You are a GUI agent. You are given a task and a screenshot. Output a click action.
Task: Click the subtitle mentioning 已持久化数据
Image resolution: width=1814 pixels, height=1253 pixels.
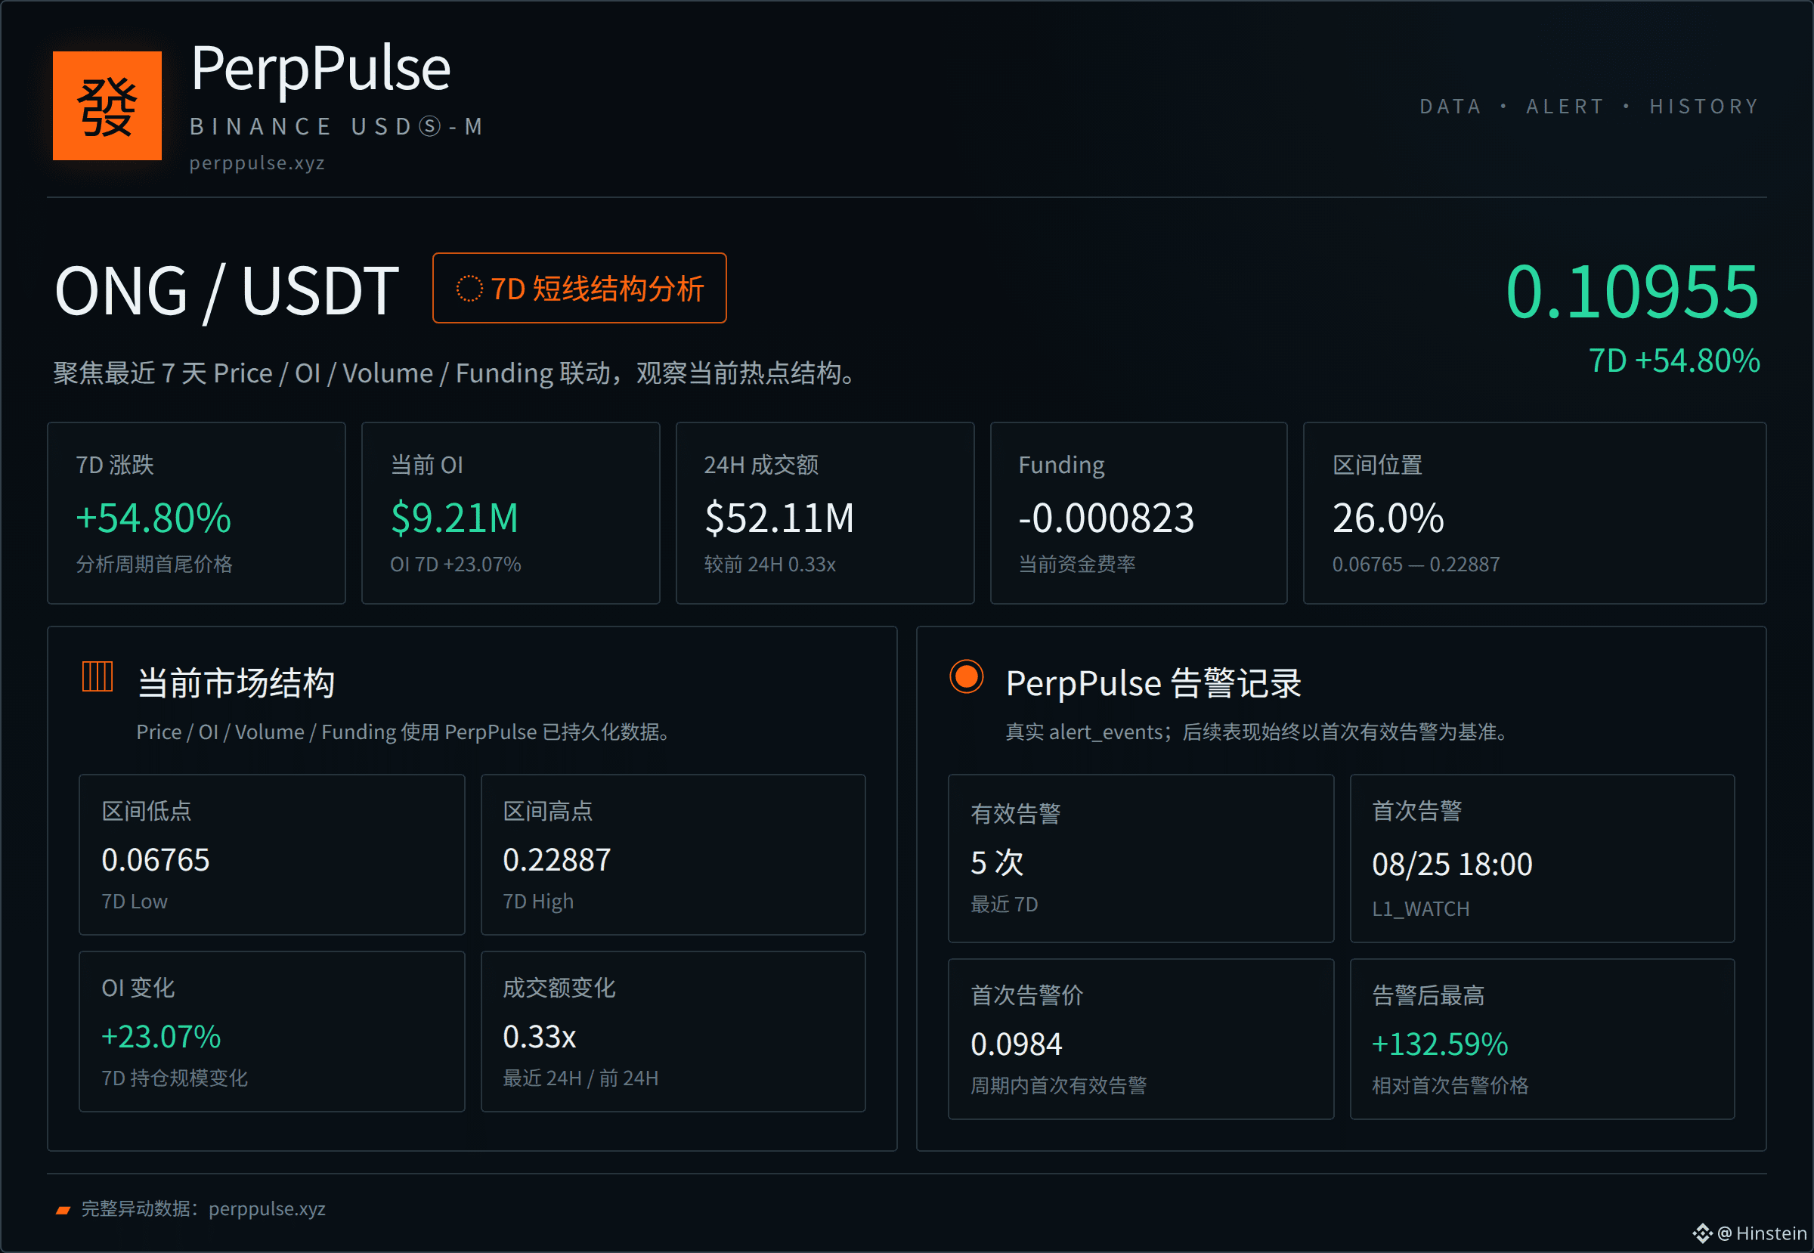click(x=405, y=732)
